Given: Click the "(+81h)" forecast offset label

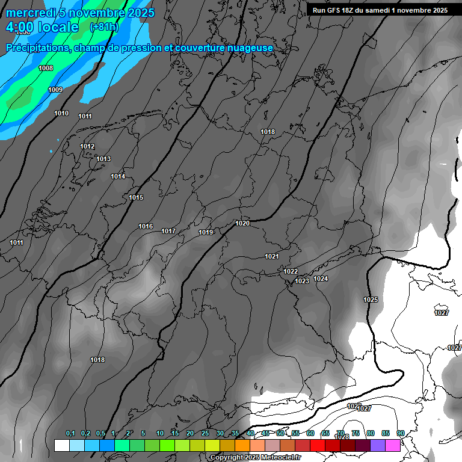Looking at the screenshot, I should (104, 27).
